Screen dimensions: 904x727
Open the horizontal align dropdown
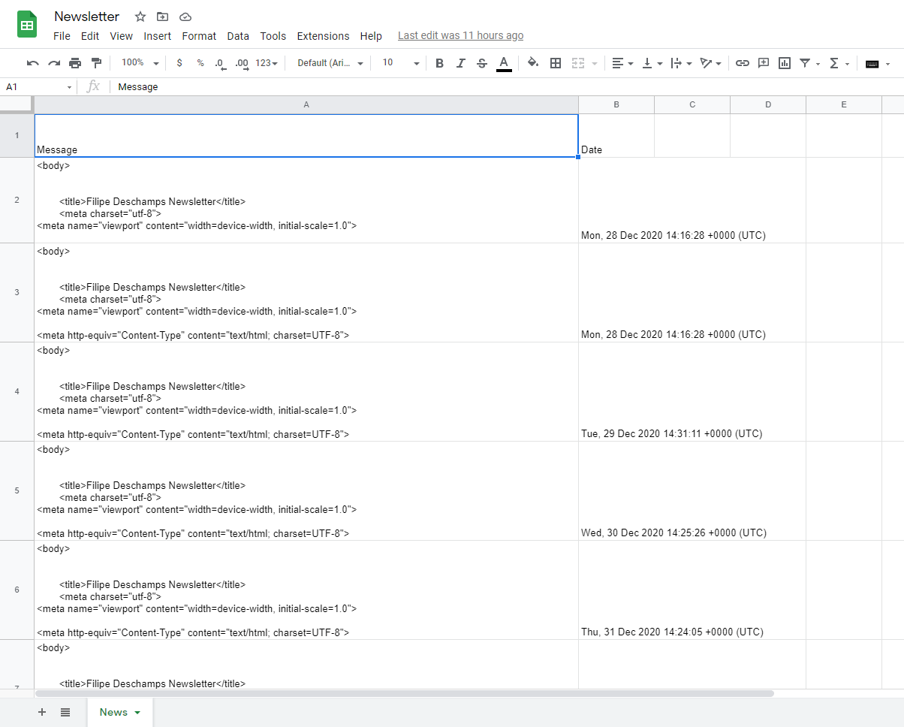[622, 63]
